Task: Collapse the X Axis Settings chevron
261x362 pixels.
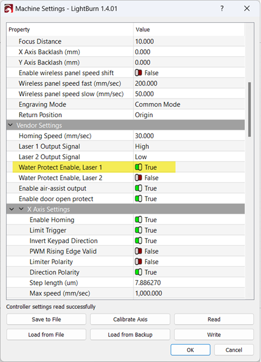Action: pyautogui.click(x=21, y=209)
